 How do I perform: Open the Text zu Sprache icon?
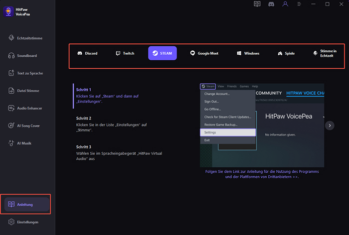tap(11, 73)
